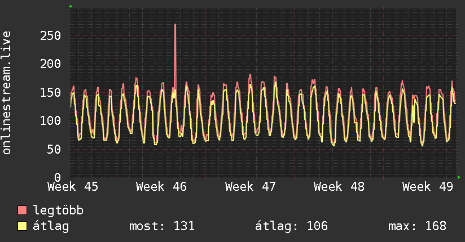The height and width of the screenshot is (242, 465).
Task: Click the 50 y-axis value
Action: pyautogui.click(x=54, y=149)
